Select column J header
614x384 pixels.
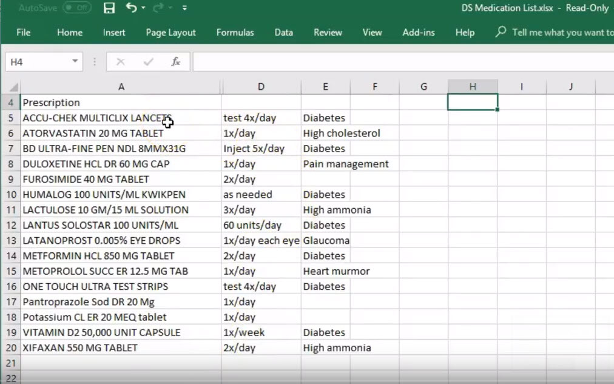pyautogui.click(x=570, y=87)
